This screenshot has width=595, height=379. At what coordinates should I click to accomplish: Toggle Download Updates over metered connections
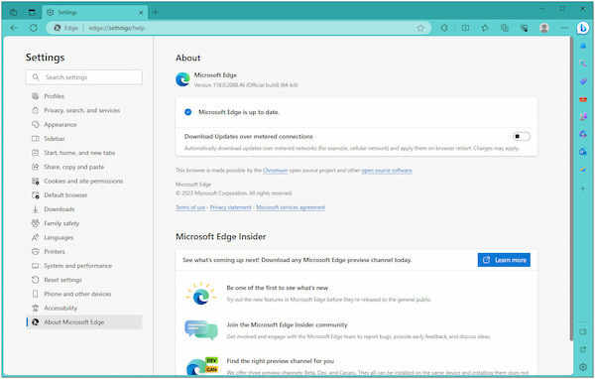(522, 136)
